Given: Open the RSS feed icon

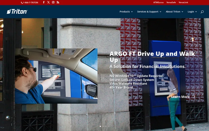Looking at the screenshot, I should [x=58, y=2].
